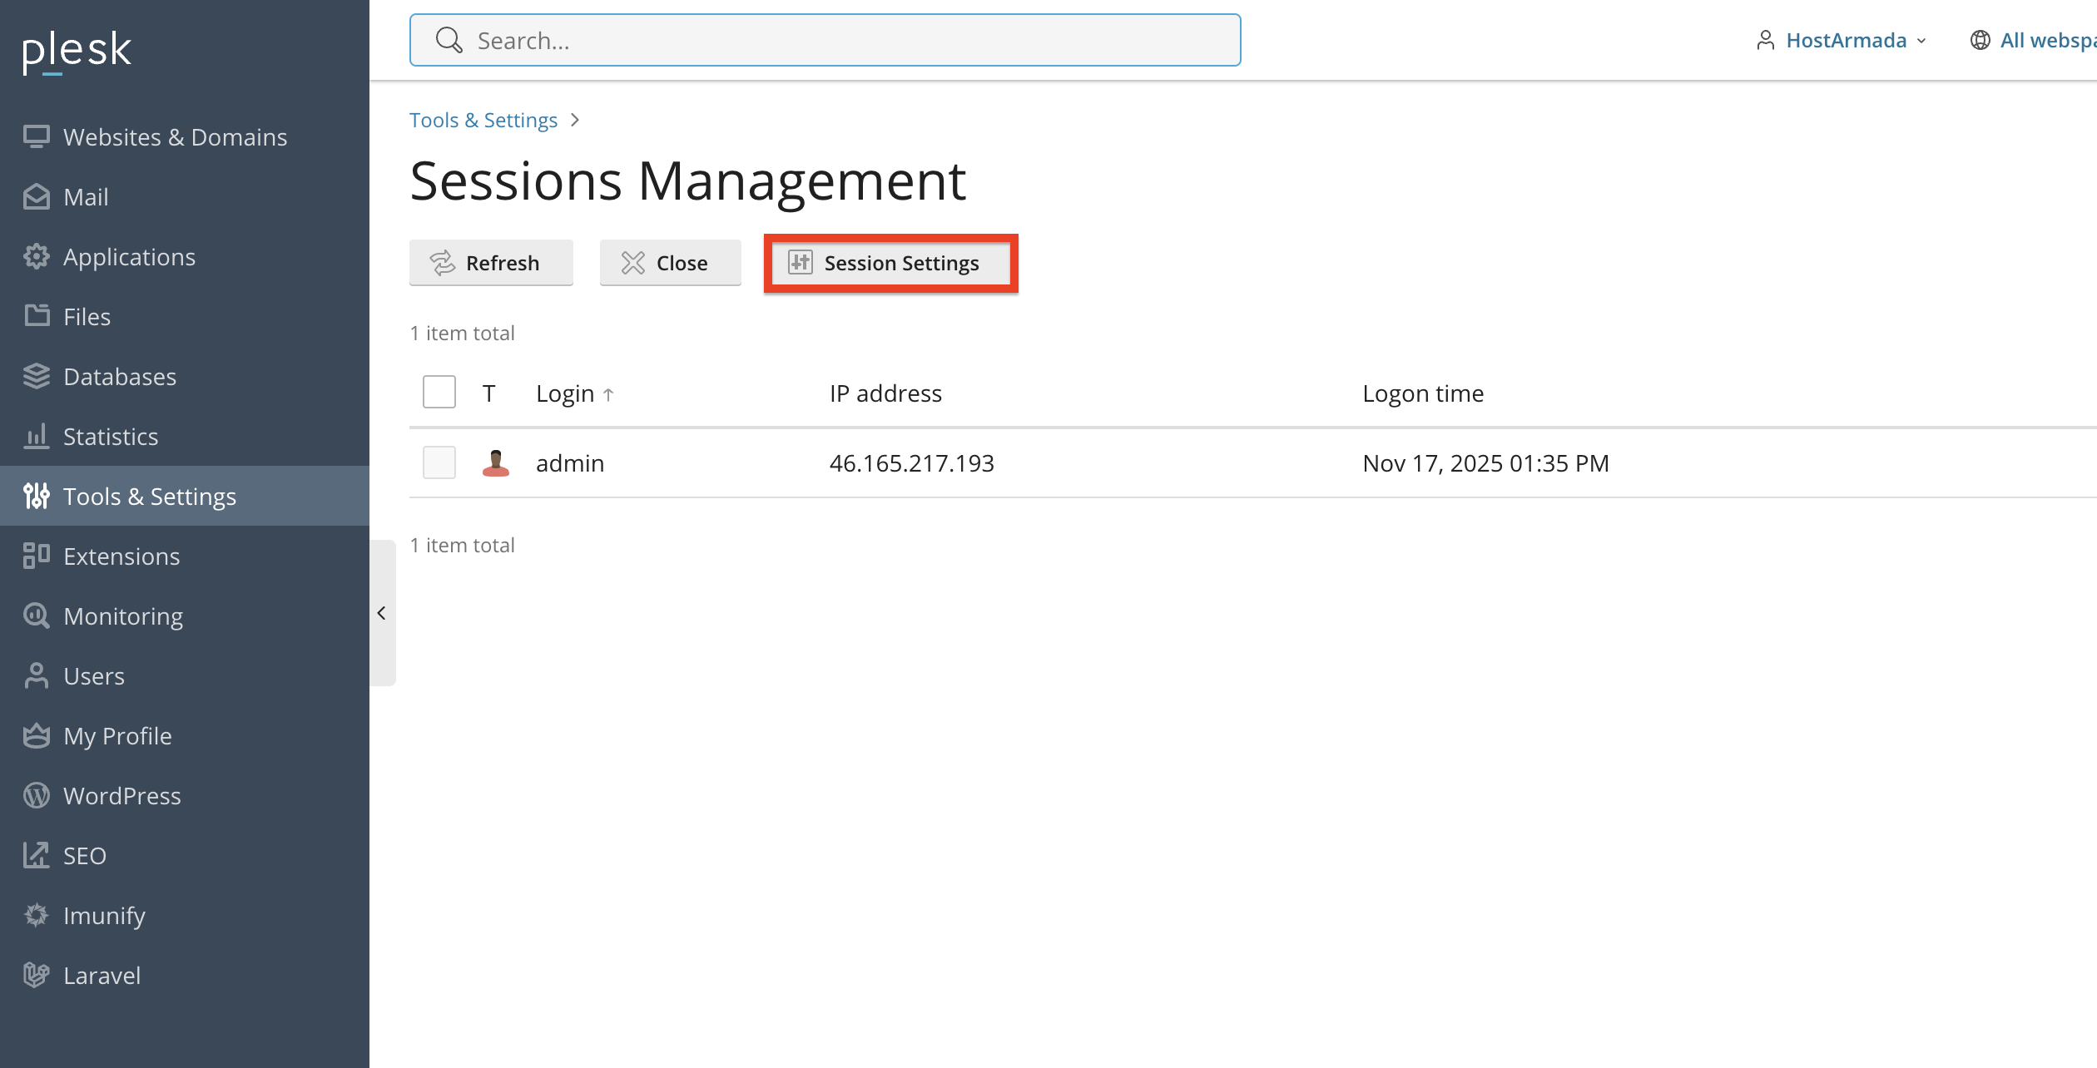Click the globe icon beside All webspaces
Image resolution: width=2097 pixels, height=1068 pixels.
[x=1980, y=40]
